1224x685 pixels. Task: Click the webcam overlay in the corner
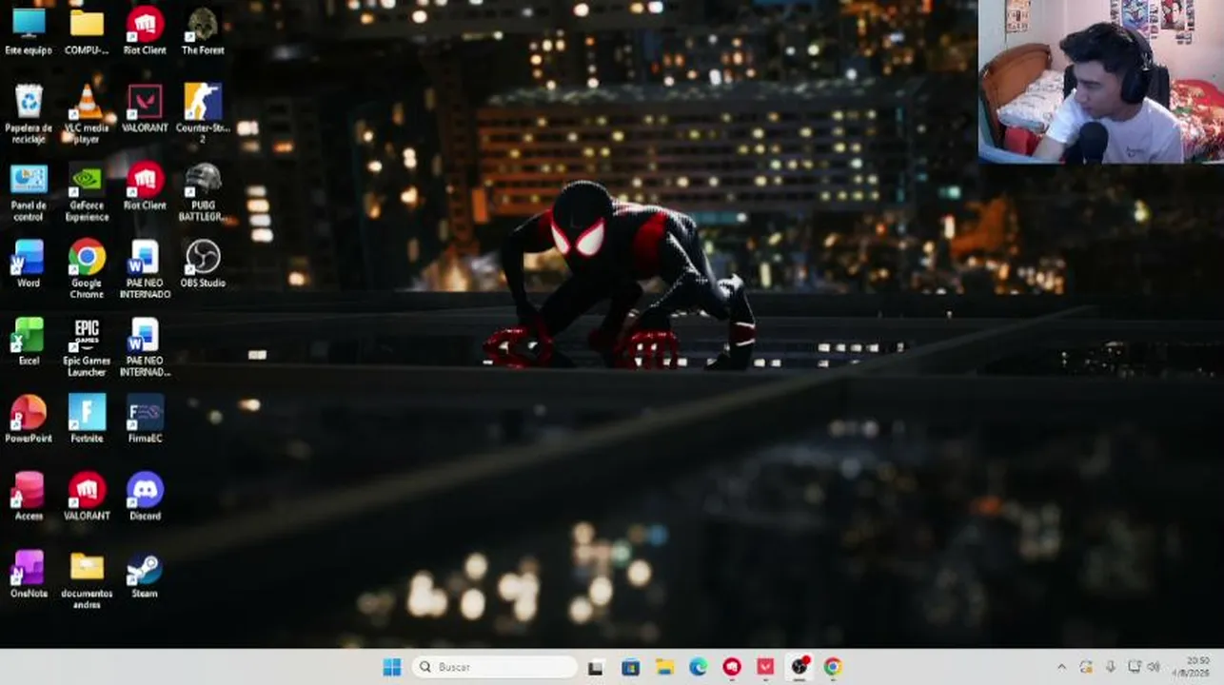pos(1101,82)
